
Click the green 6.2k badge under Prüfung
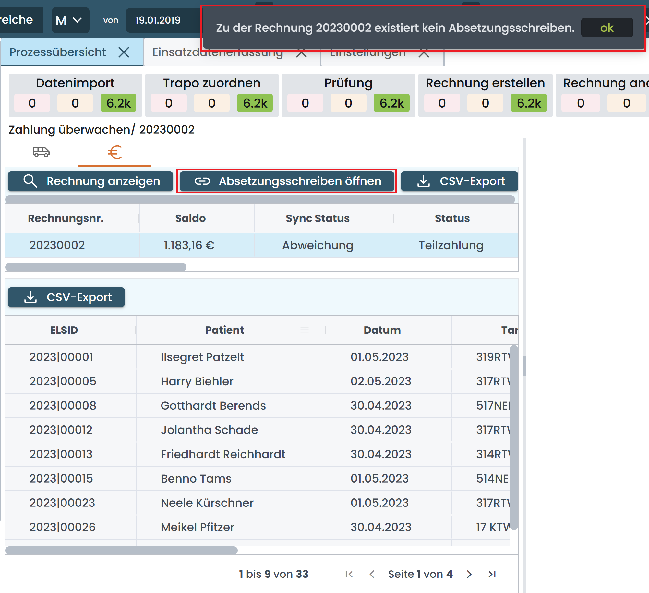click(x=391, y=103)
